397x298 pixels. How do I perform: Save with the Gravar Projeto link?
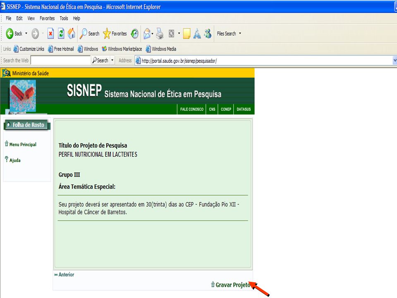233,285
